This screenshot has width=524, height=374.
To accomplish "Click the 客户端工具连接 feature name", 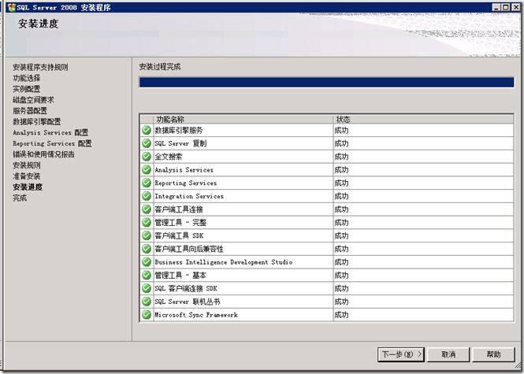I will (179, 209).
